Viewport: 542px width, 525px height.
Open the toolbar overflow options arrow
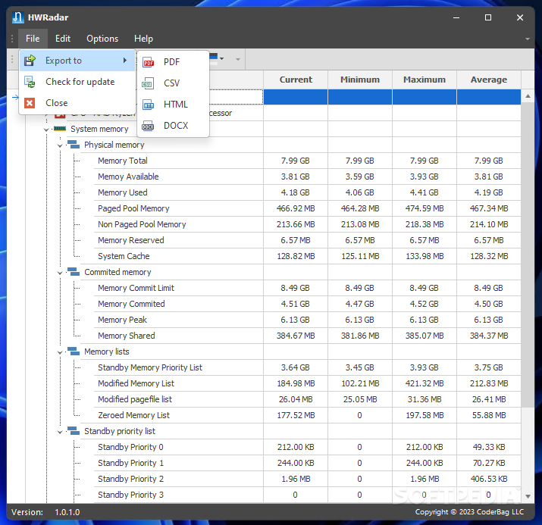[238, 59]
